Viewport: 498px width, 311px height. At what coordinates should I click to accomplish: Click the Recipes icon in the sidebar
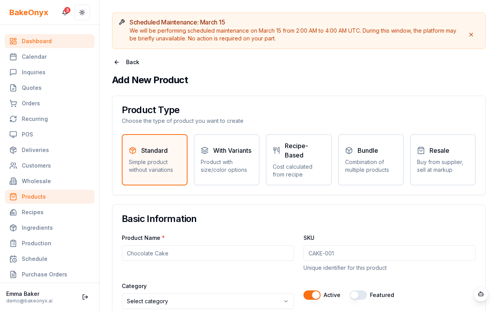(13, 212)
